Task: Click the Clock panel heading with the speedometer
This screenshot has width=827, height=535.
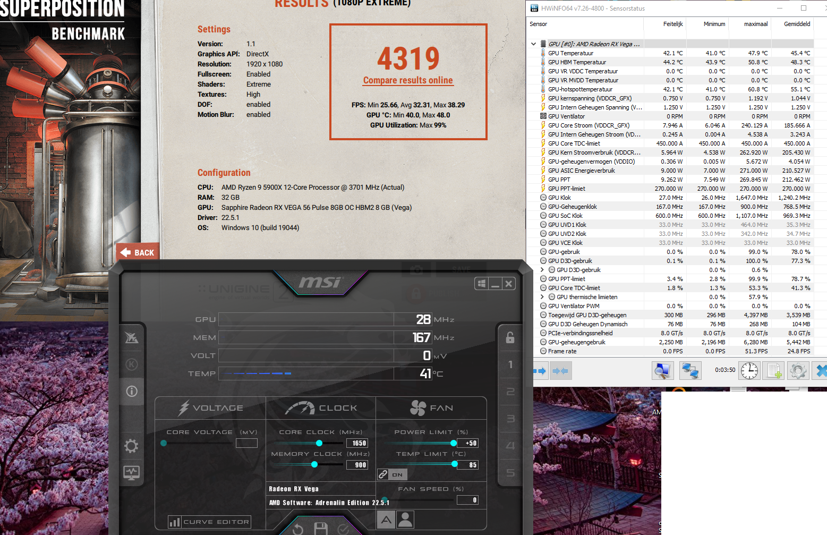Action: coord(321,408)
